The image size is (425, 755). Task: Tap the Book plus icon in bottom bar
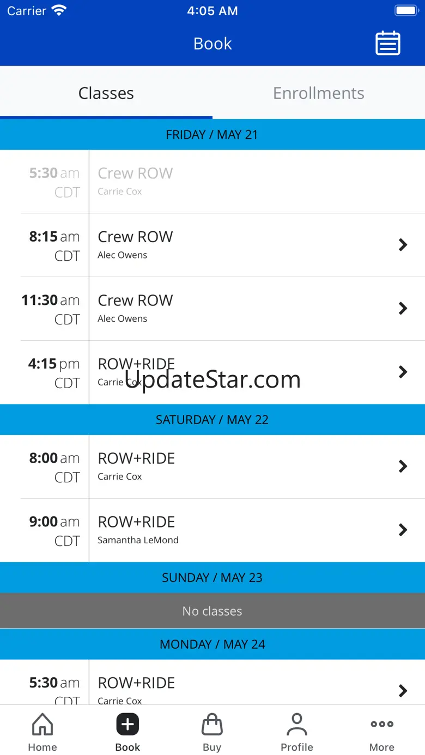coord(127,725)
